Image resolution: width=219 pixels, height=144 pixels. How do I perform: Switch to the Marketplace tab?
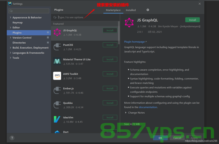[113, 10]
